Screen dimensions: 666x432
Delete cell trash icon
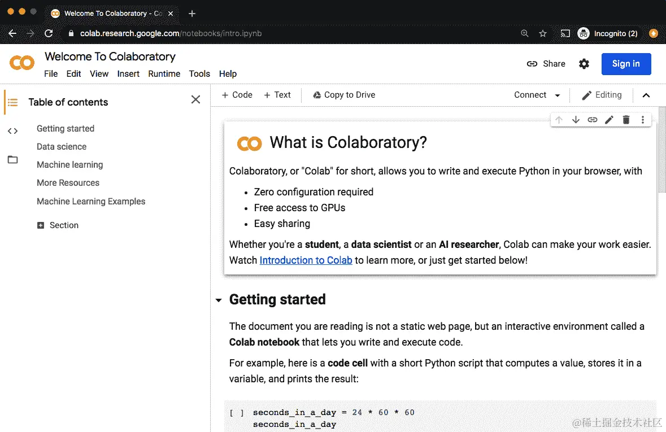click(x=626, y=120)
